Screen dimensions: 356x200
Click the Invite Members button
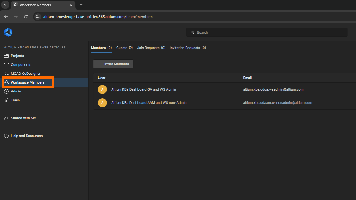click(113, 64)
